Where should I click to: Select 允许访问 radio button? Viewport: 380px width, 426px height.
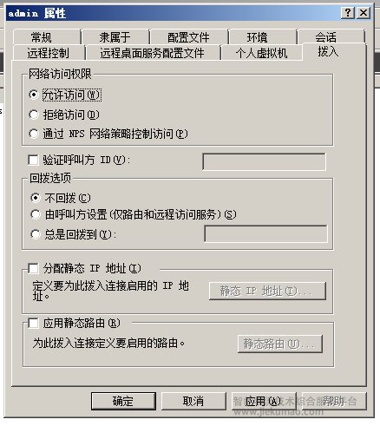click(34, 95)
